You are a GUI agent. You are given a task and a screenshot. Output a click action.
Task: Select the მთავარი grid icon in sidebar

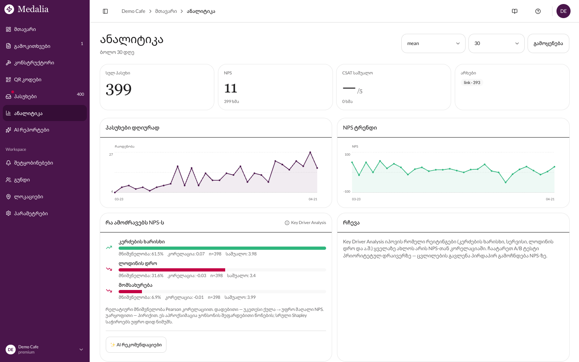tap(8, 29)
